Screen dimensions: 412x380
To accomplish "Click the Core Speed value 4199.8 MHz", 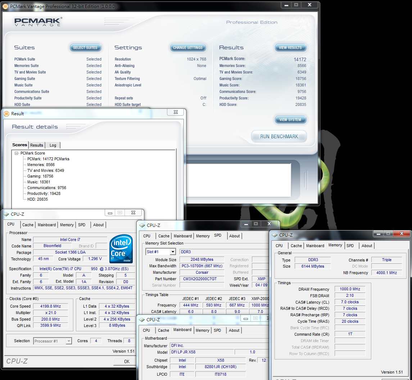I will [50, 306].
